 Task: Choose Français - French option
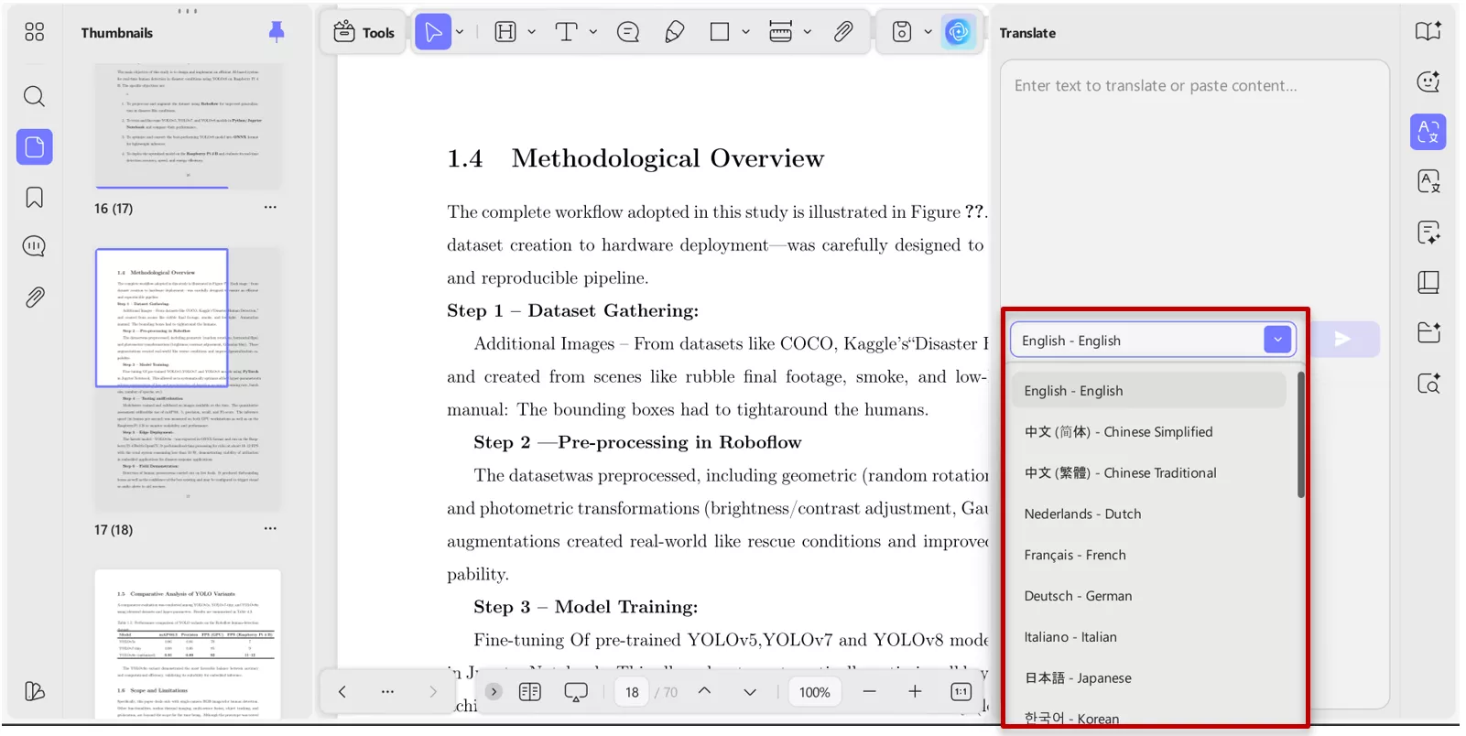tap(1149, 555)
